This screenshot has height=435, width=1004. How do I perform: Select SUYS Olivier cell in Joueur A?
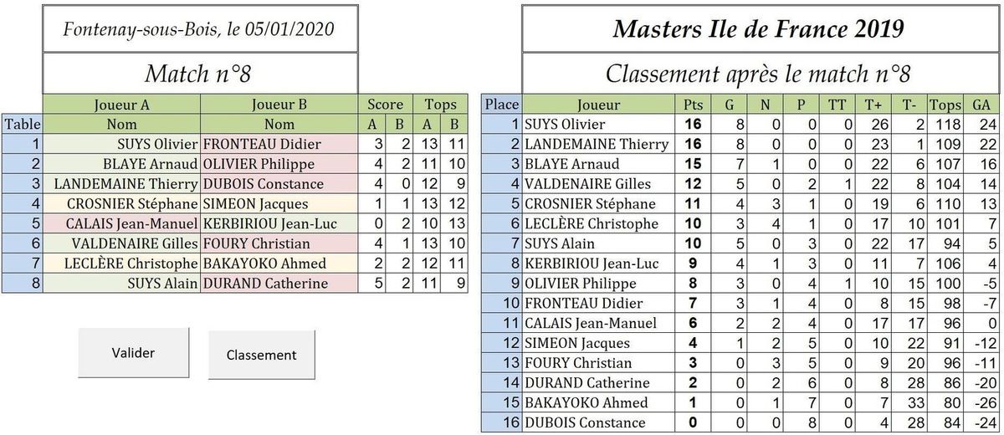point(120,144)
